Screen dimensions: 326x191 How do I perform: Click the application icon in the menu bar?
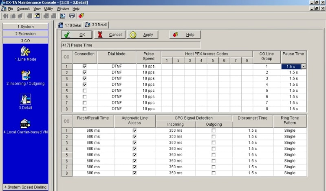pos(4,9)
